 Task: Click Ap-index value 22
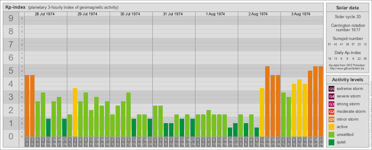(x=359, y=58)
